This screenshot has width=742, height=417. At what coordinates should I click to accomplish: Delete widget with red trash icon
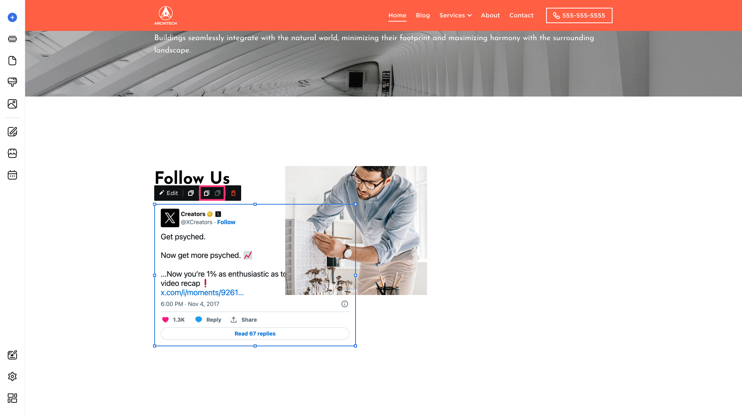tap(233, 193)
